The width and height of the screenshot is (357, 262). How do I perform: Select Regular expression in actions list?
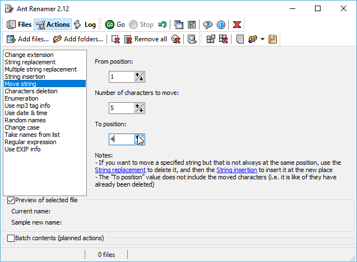click(x=29, y=142)
